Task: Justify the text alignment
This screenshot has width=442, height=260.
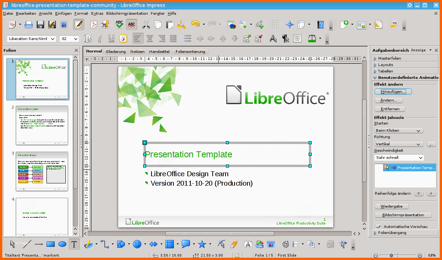Action: [x=173, y=38]
